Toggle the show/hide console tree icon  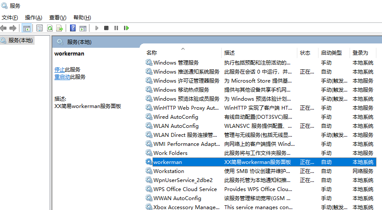coord(26,28)
